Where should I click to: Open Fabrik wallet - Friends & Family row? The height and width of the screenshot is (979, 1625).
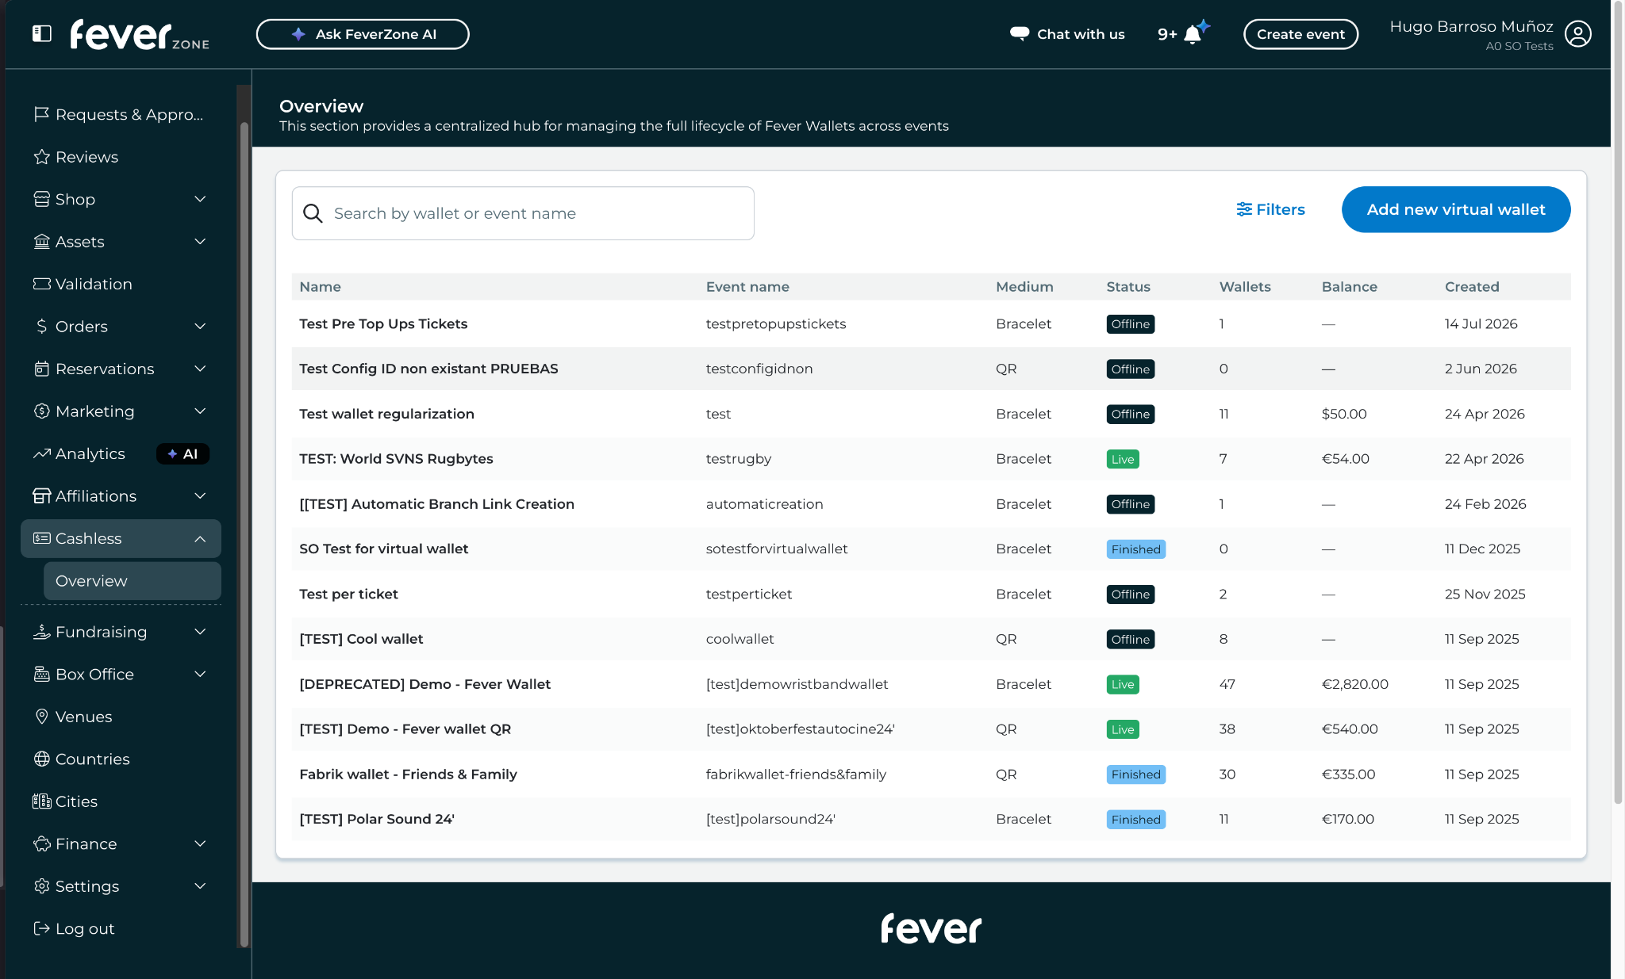pyautogui.click(x=931, y=774)
